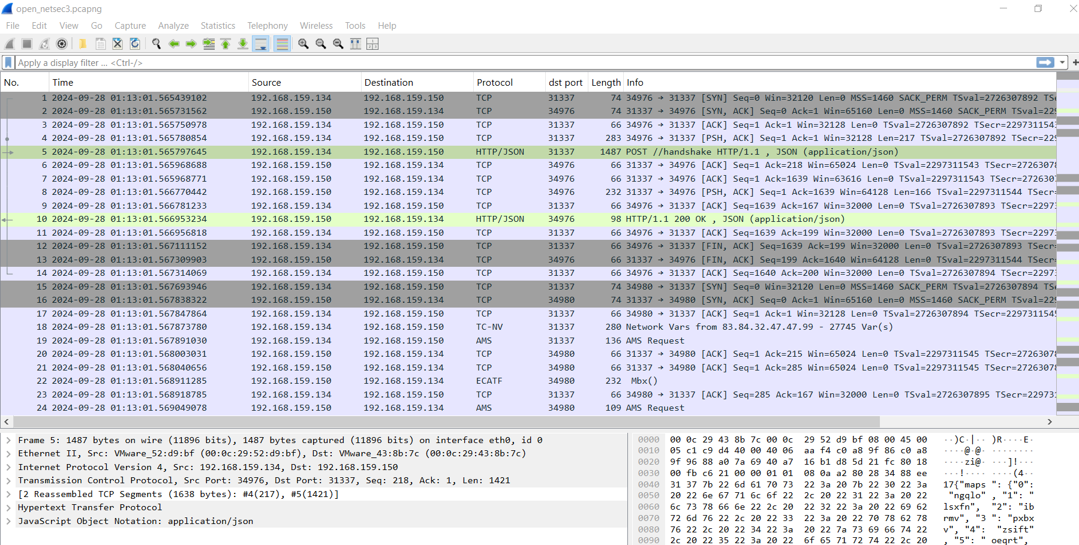Open the Statistics menu

pyautogui.click(x=218, y=26)
